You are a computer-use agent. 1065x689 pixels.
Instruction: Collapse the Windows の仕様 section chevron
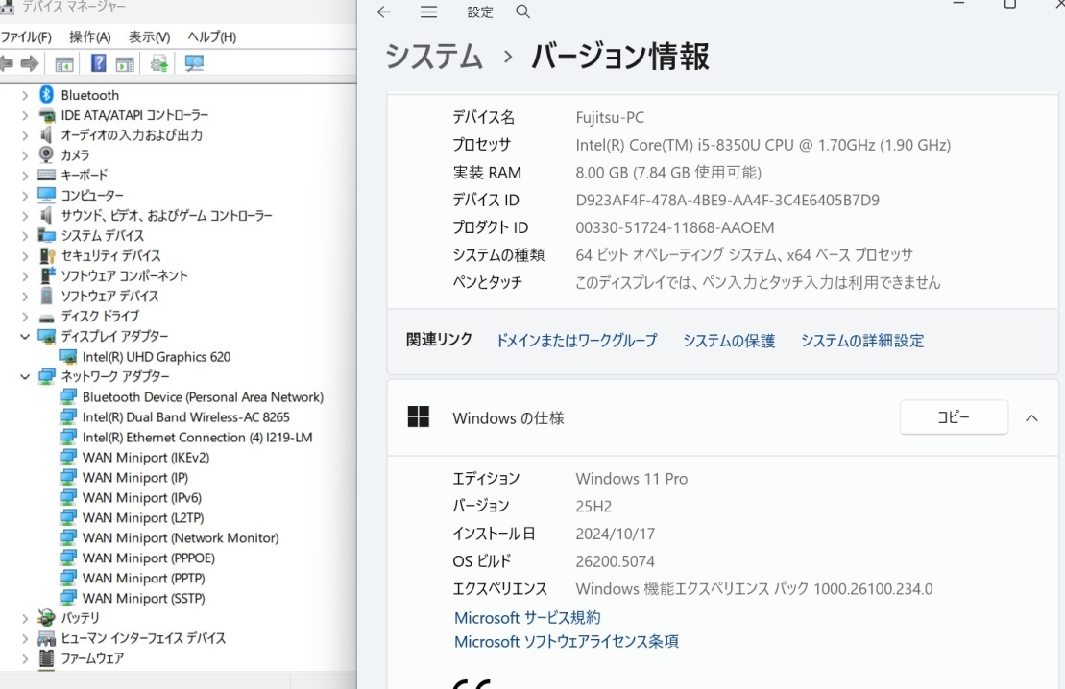(x=1031, y=418)
